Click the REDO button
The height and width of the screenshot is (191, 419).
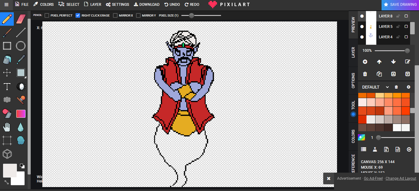[192, 5]
